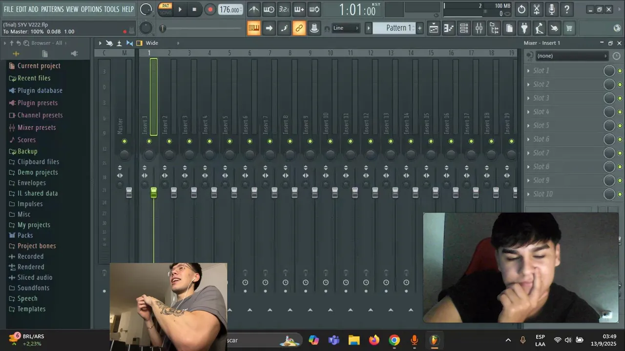The image size is (625, 351).
Task: Open Microsoft Teams from the taskbar
Action: (x=334, y=340)
